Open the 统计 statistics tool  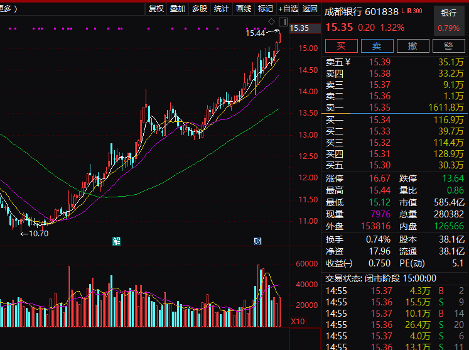tap(222, 9)
